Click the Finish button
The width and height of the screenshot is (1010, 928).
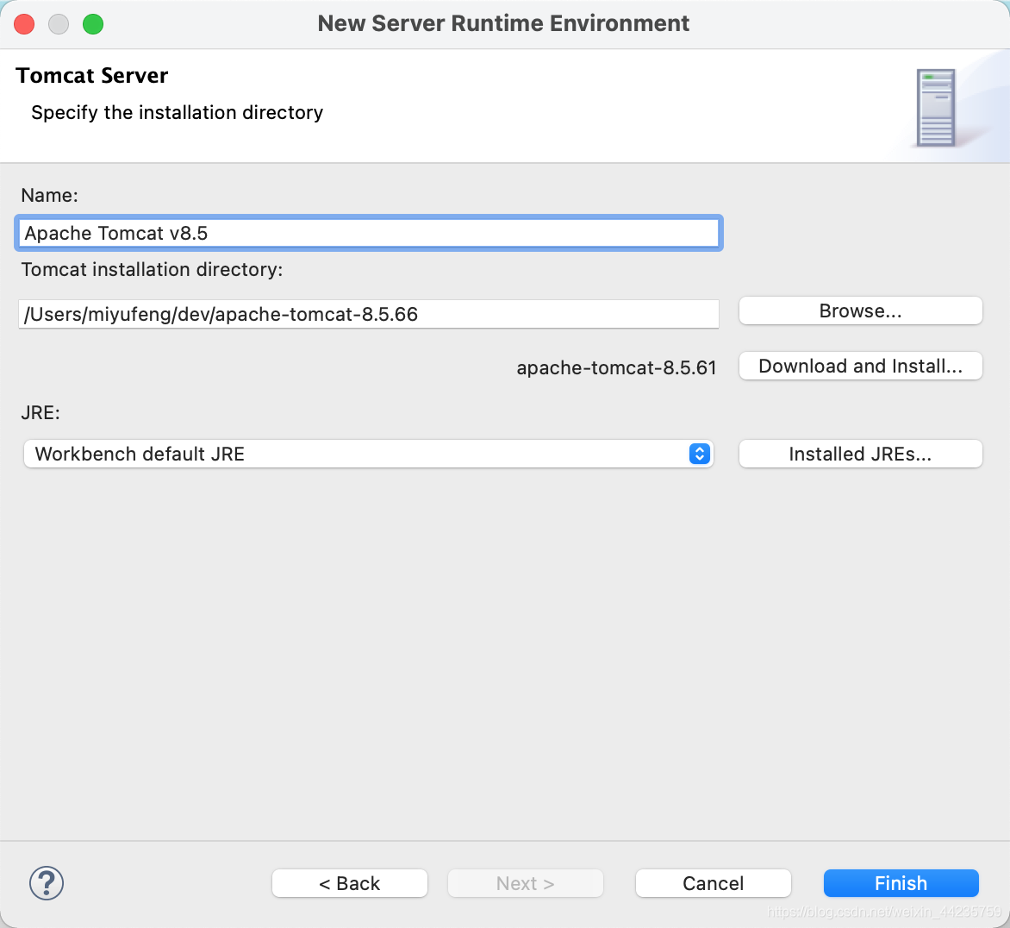[901, 883]
